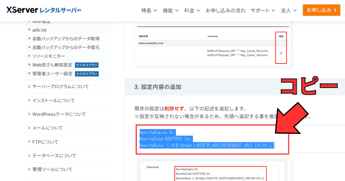Open 自動バックアップからのデータ取得 link

[x=66, y=39]
